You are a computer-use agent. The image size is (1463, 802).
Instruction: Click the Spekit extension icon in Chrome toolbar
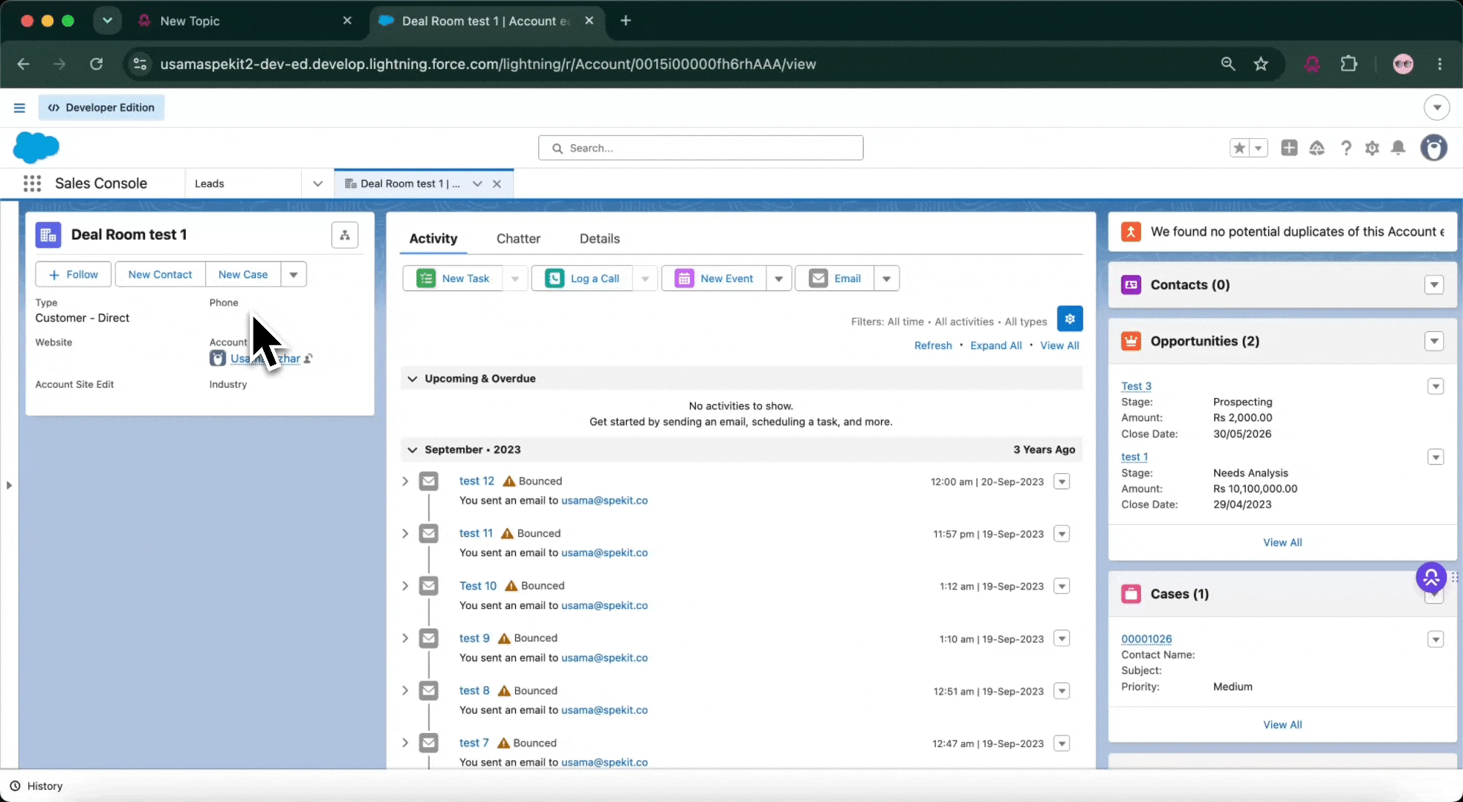(x=1312, y=64)
